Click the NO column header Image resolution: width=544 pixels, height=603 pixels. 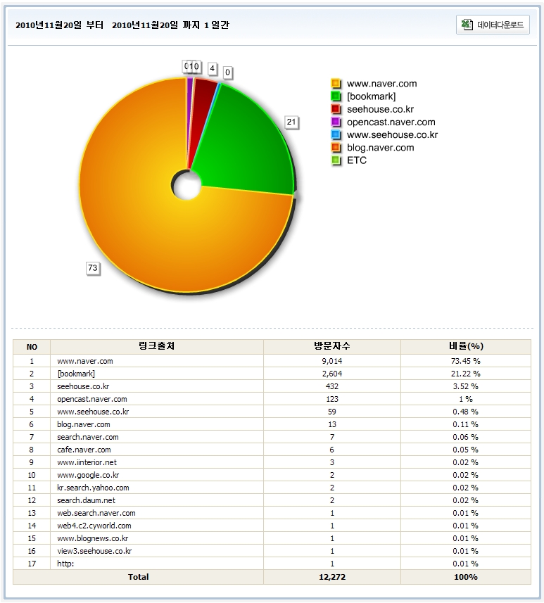coord(32,346)
